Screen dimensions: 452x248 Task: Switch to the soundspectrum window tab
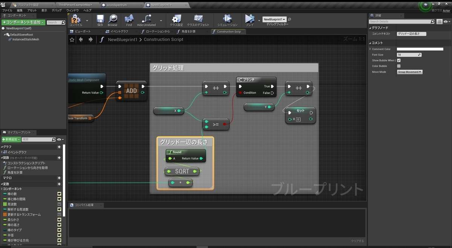pos(116,5)
